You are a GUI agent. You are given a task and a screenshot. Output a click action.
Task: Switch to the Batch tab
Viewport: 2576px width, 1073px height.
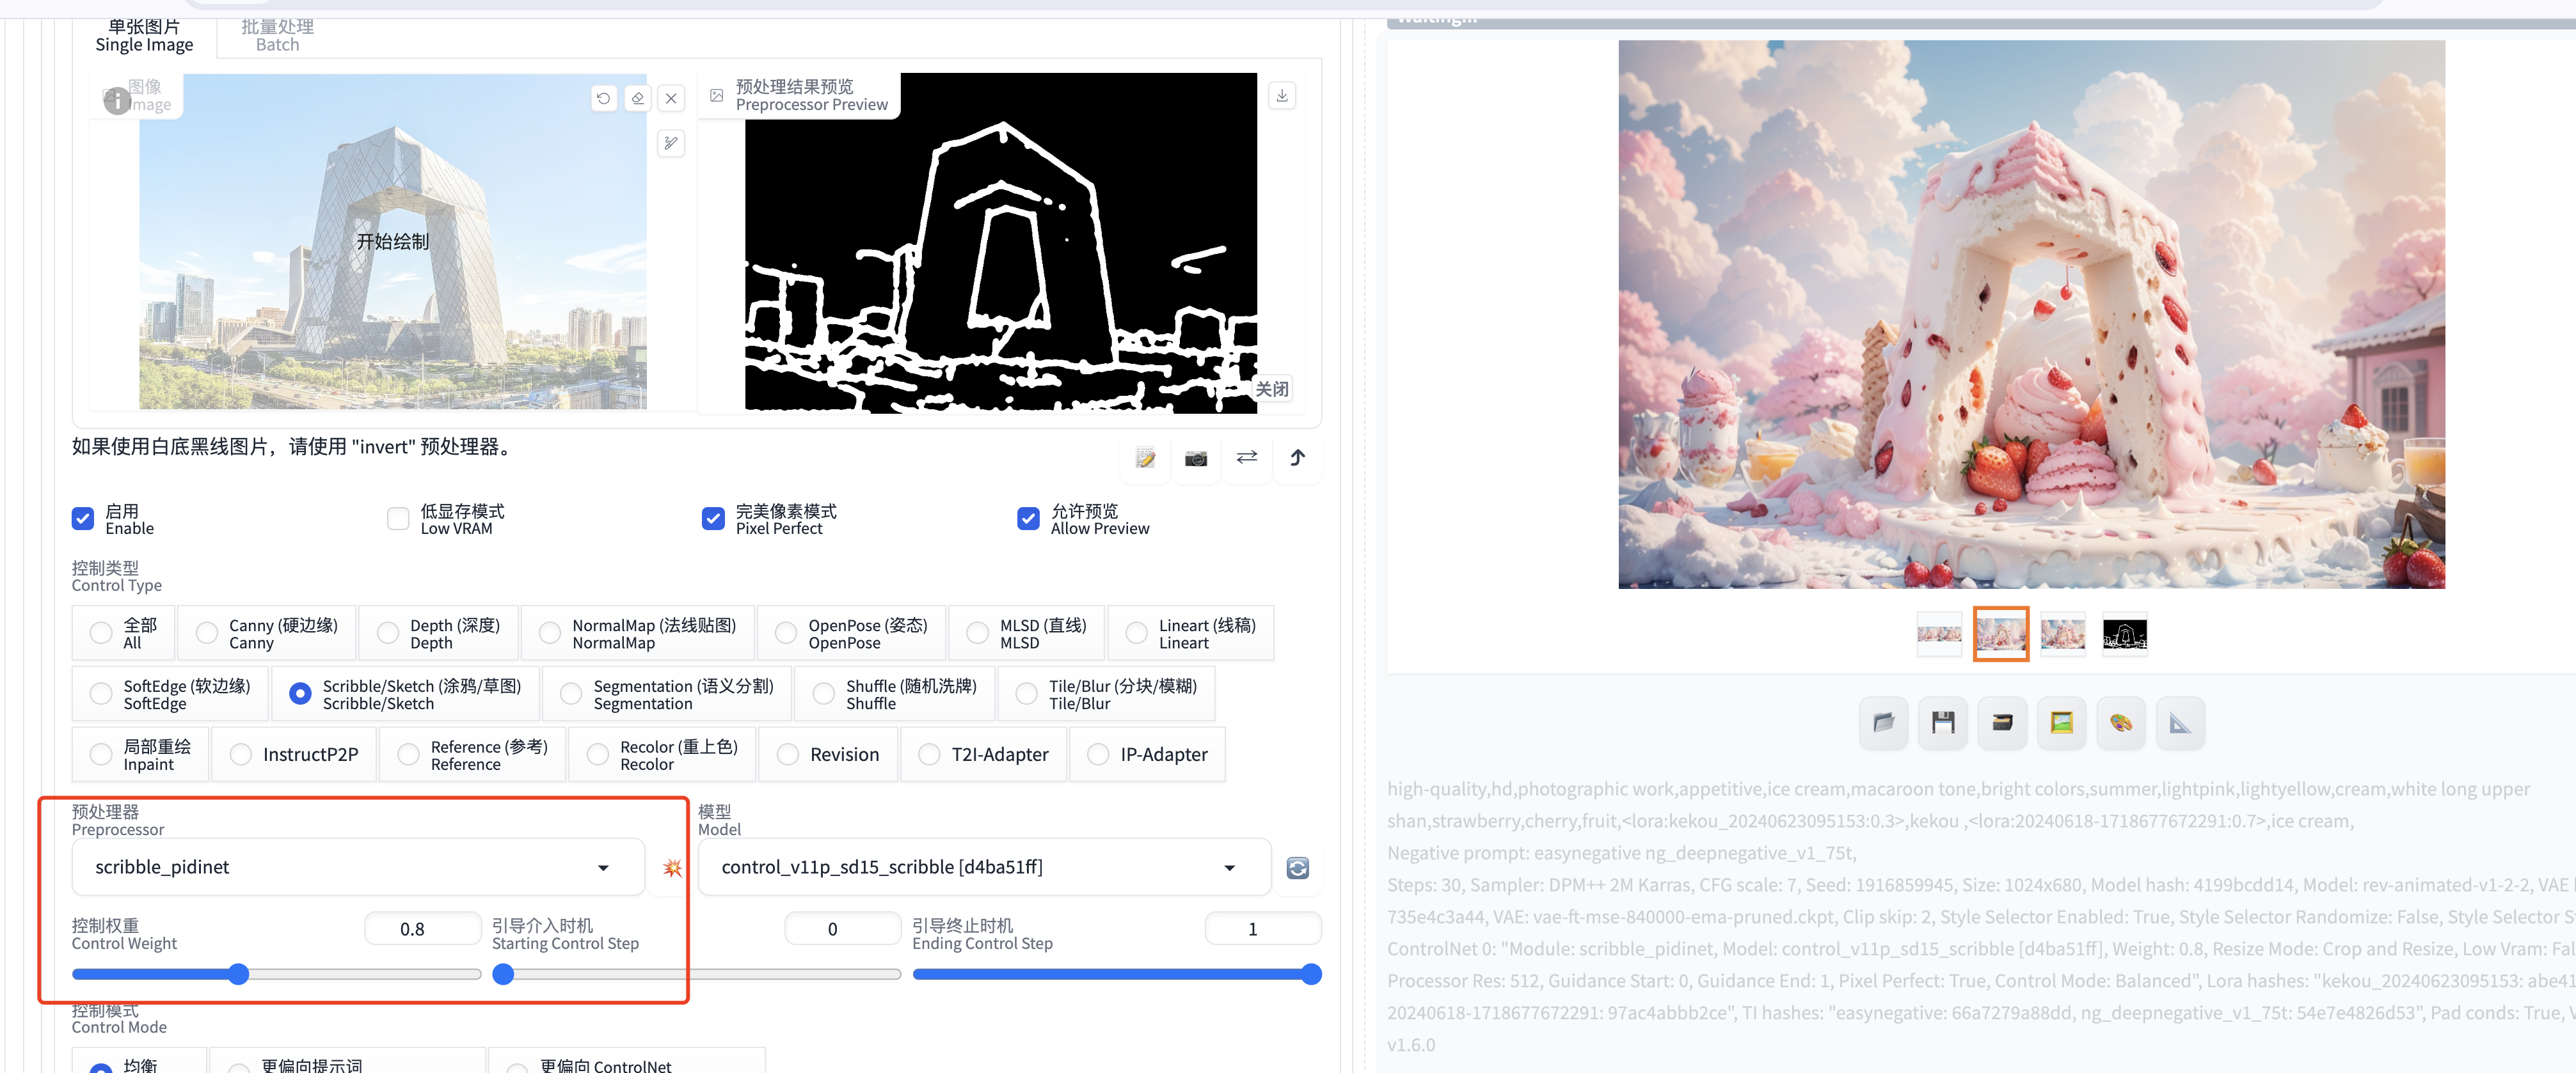pos(277,36)
